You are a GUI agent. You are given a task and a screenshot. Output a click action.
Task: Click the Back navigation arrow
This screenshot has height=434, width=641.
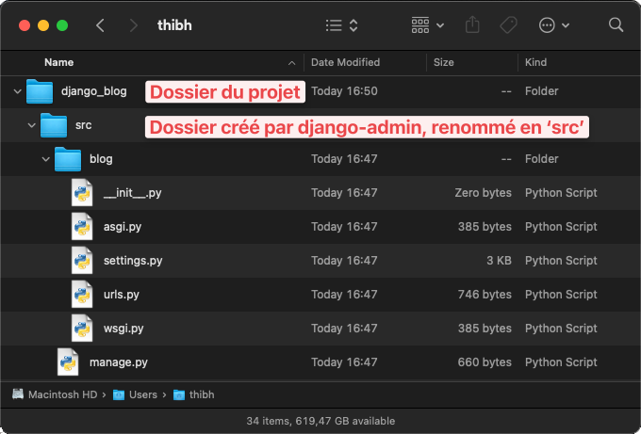[x=100, y=25]
